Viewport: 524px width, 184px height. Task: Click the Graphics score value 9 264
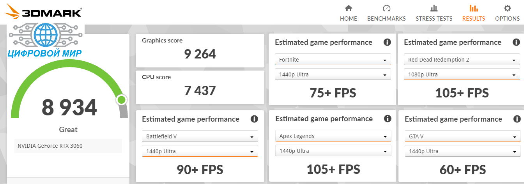[200, 54]
